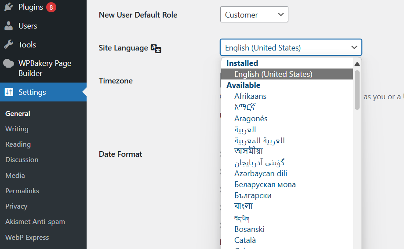Viewport: 404px width, 249px height.
Task: Click the Tools wrench icon
Action: pyautogui.click(x=8, y=44)
